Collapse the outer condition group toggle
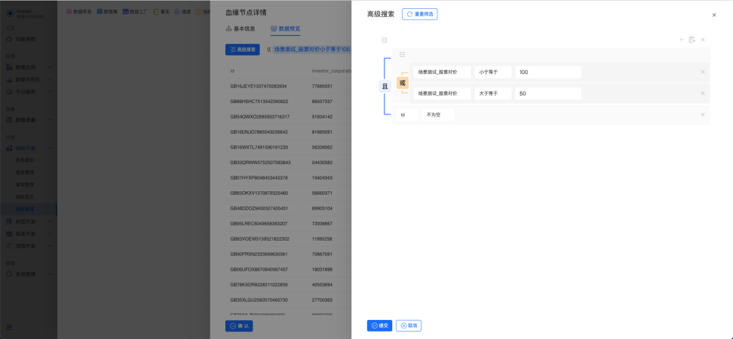The height and width of the screenshot is (339, 733). click(x=384, y=40)
